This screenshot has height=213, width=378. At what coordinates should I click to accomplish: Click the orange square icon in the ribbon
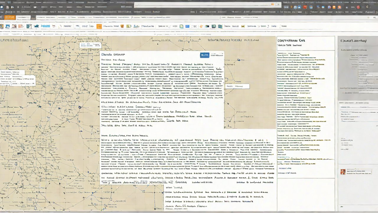(99, 26)
